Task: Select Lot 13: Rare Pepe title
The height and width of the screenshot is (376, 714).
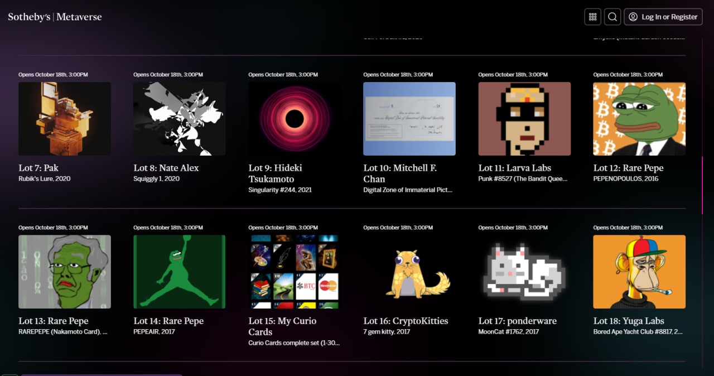Action: tap(54, 321)
